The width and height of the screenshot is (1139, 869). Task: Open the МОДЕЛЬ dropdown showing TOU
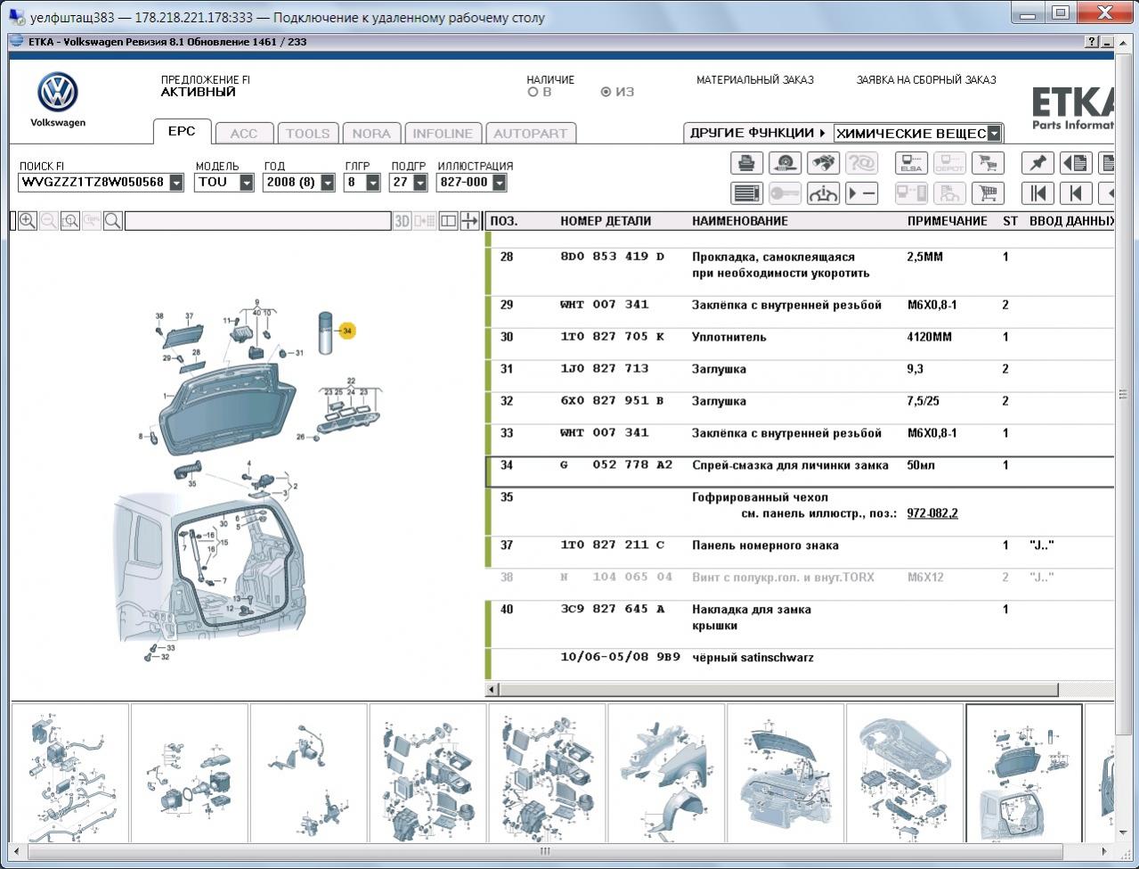(248, 183)
